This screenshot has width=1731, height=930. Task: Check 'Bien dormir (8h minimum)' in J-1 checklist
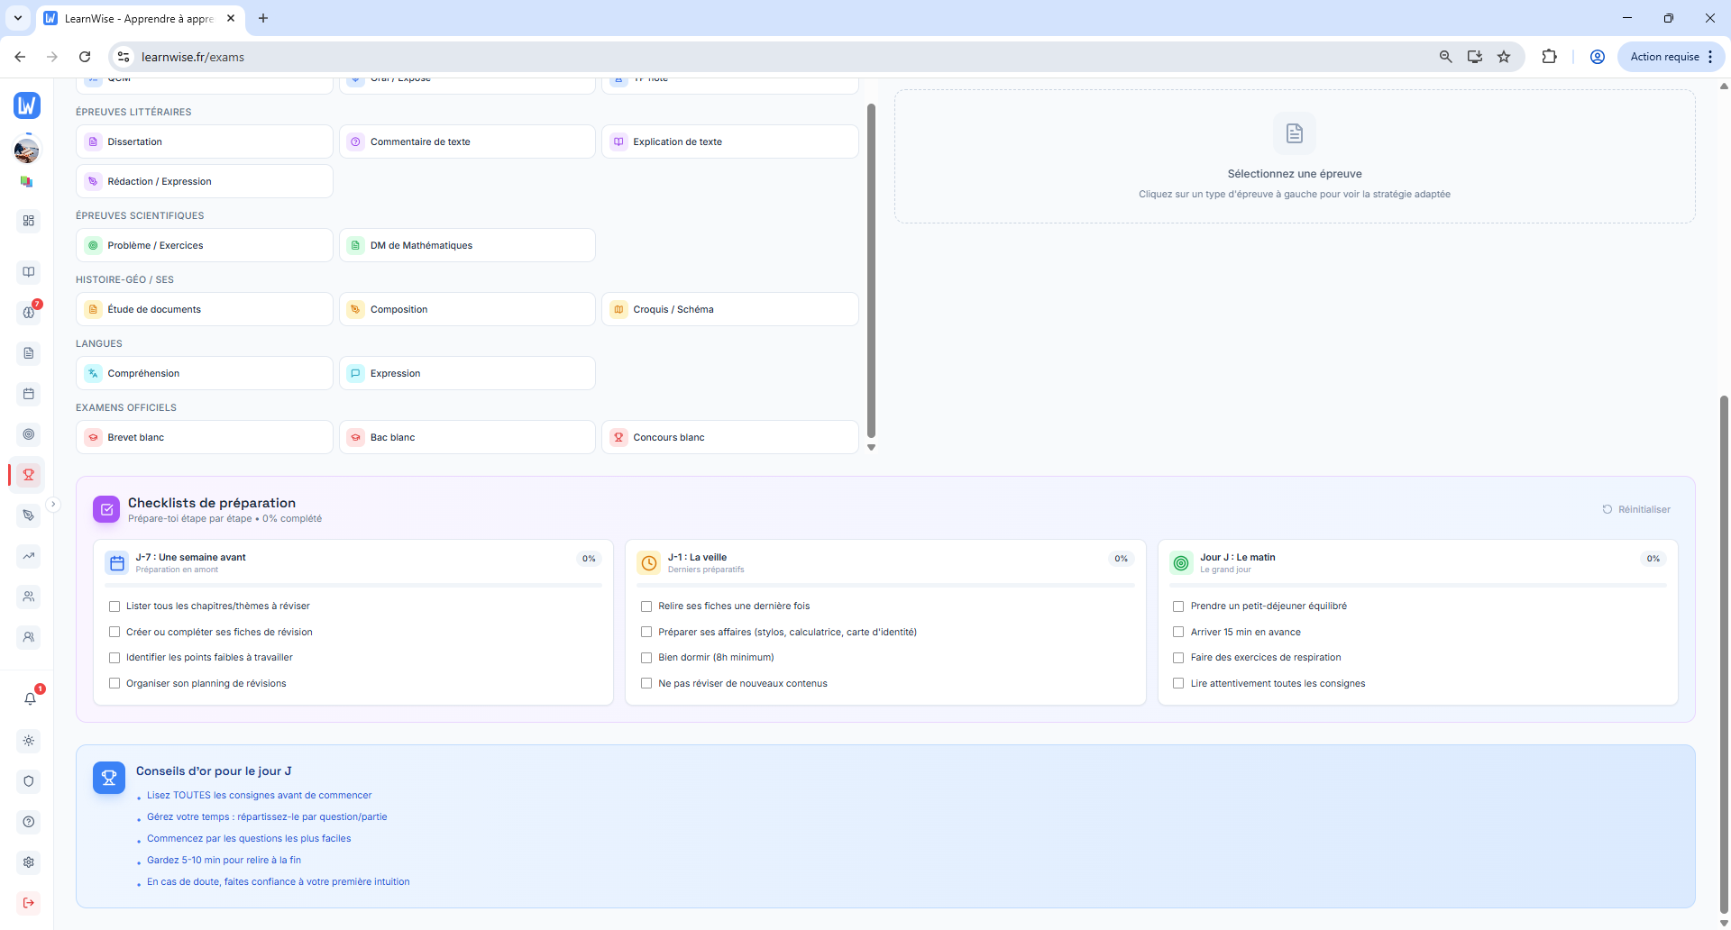click(646, 658)
